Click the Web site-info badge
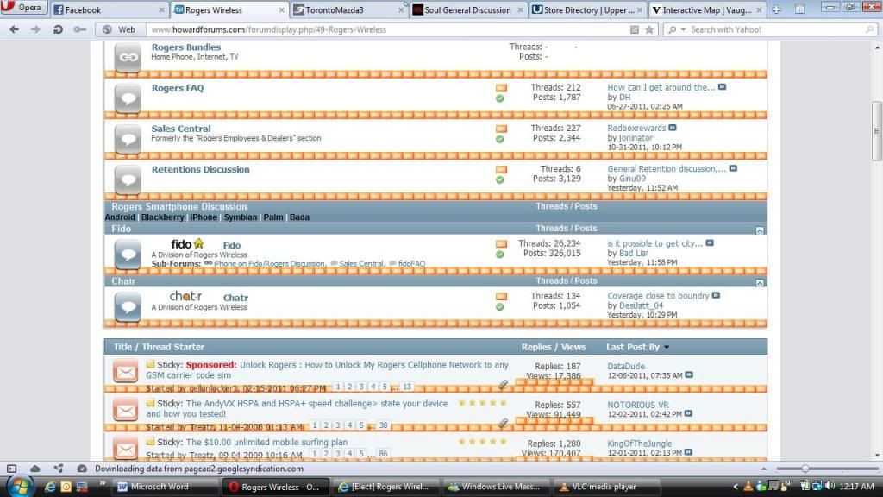883x497 pixels. [x=119, y=29]
